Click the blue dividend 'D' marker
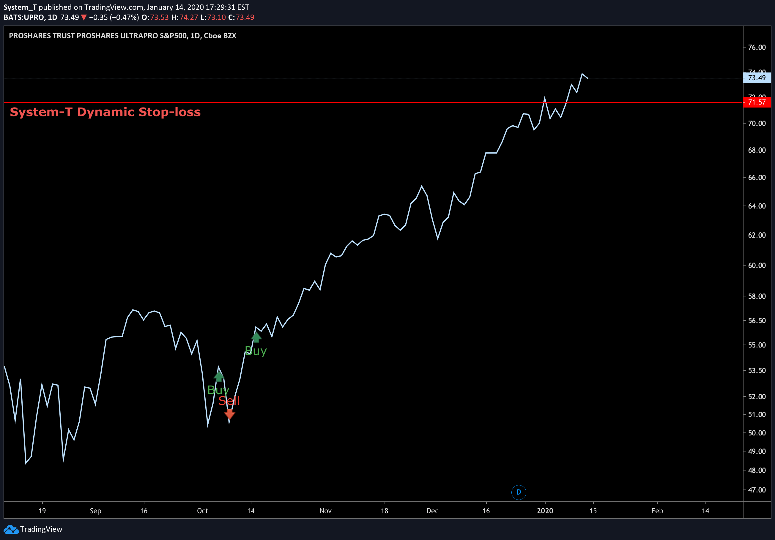775x540 pixels. (519, 492)
